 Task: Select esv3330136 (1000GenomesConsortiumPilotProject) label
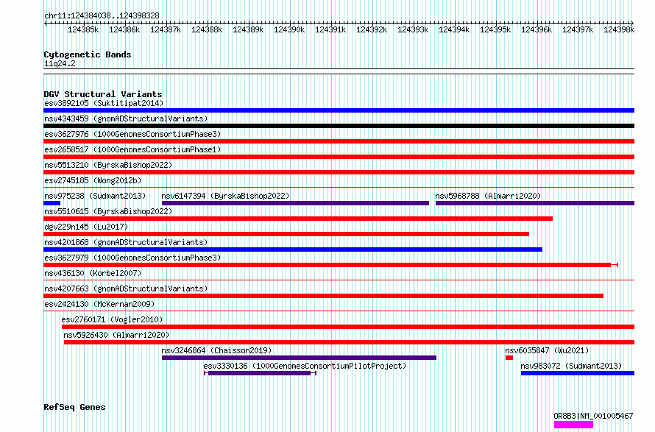point(305,366)
